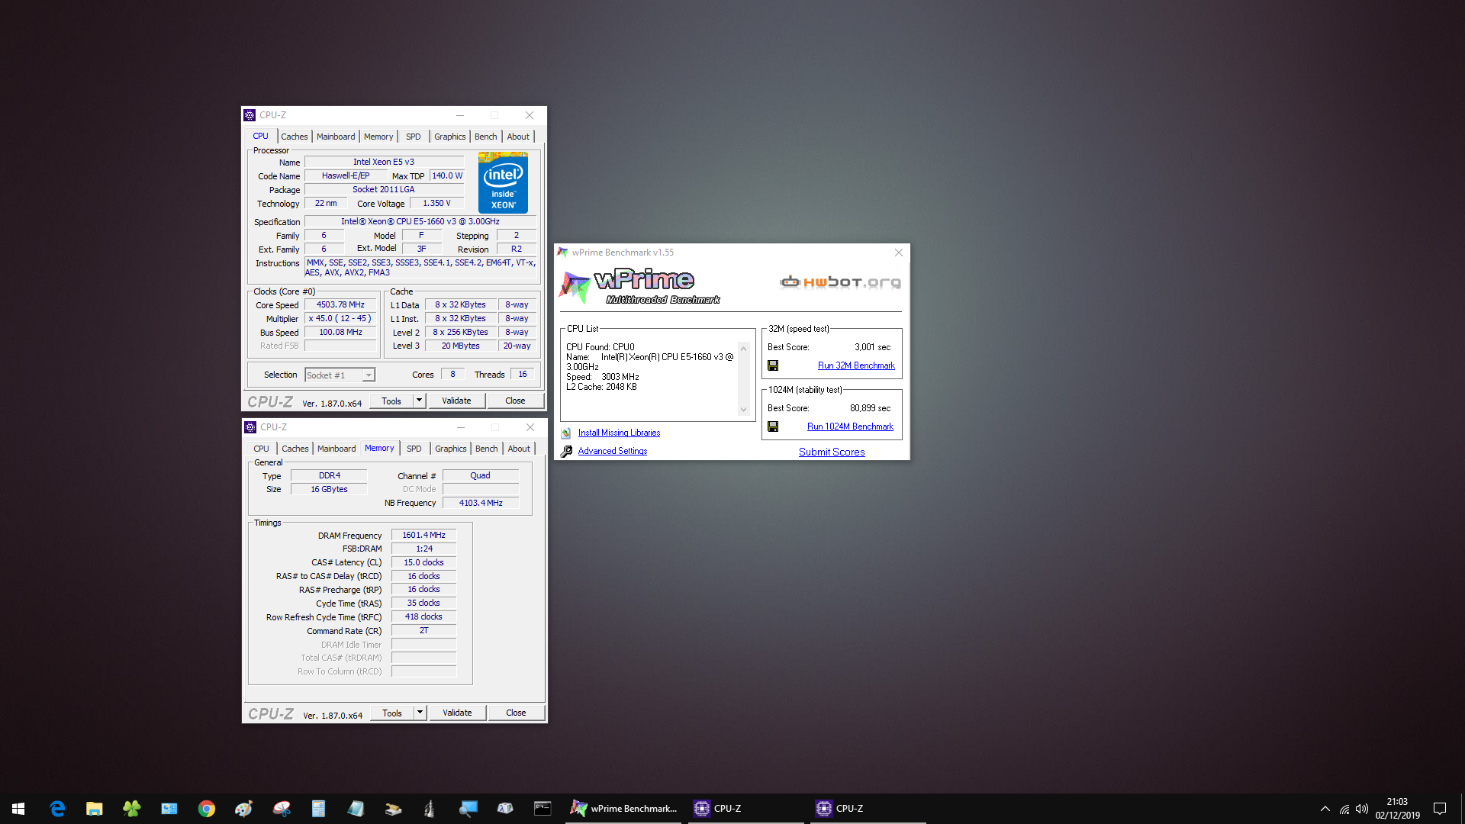Click Validate in top CPU-Z
This screenshot has width=1465, height=824.
pyautogui.click(x=456, y=401)
